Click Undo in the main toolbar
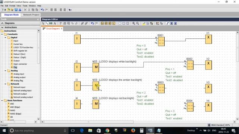The image size is (239, 134). click(x=42, y=10)
